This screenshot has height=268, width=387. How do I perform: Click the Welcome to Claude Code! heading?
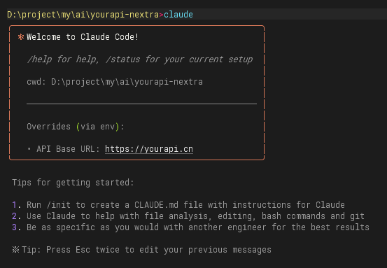click(83, 37)
